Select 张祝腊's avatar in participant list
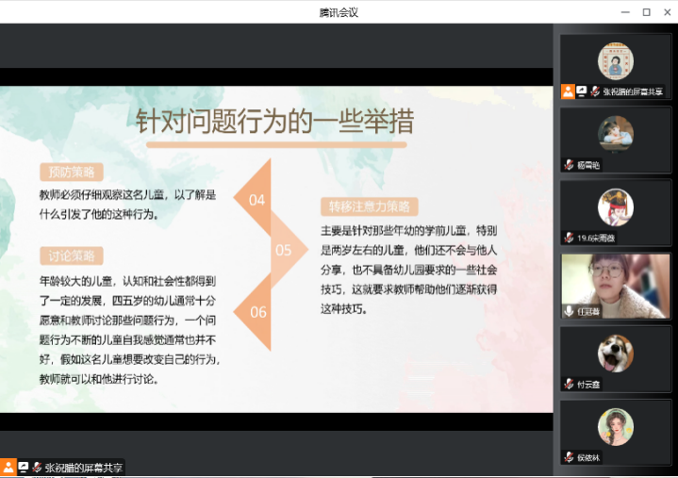678x478 pixels. 616,61
